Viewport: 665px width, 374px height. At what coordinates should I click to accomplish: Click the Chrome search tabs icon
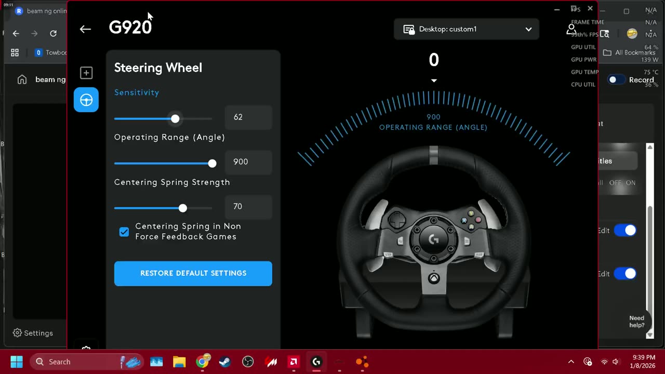click(604, 34)
